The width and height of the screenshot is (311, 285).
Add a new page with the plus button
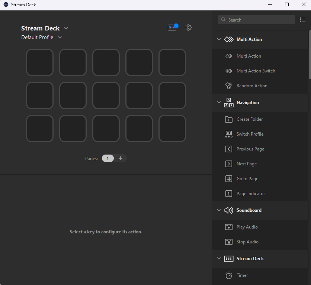121,158
